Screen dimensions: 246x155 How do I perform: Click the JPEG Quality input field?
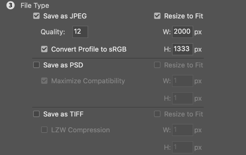coord(80,32)
